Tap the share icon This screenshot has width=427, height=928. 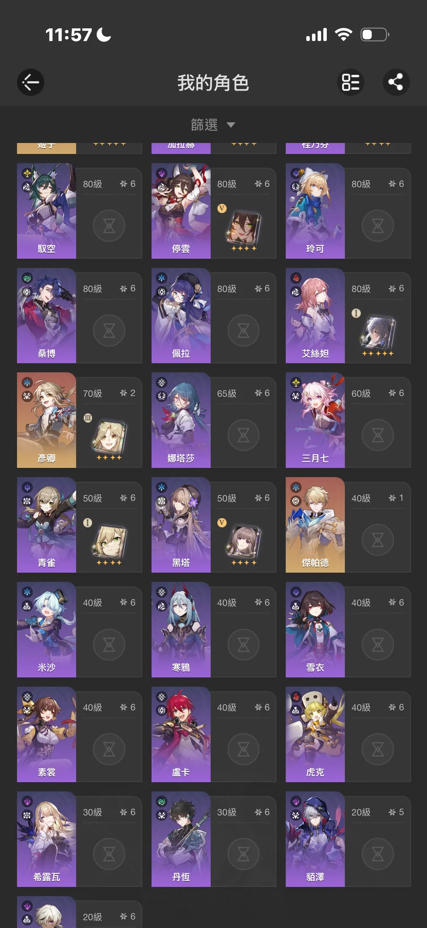click(396, 83)
